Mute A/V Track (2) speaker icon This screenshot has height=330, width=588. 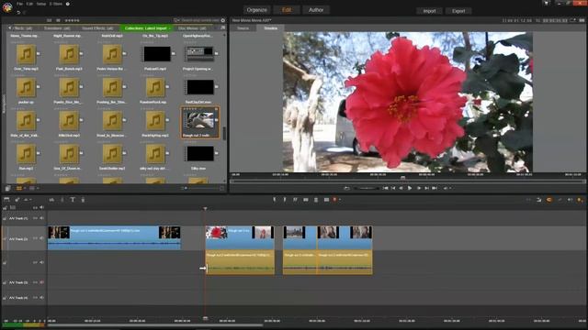(41, 238)
